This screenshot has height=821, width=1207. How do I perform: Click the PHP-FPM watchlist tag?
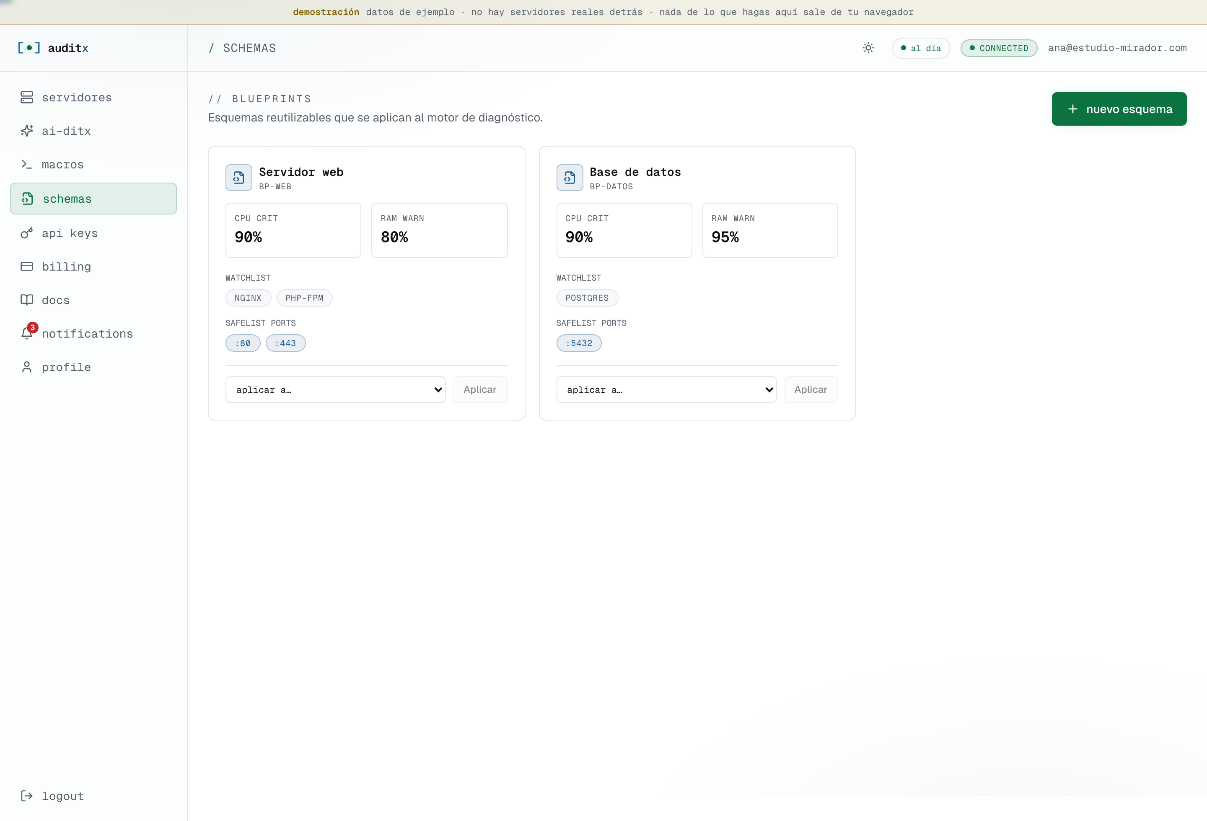[x=304, y=298]
